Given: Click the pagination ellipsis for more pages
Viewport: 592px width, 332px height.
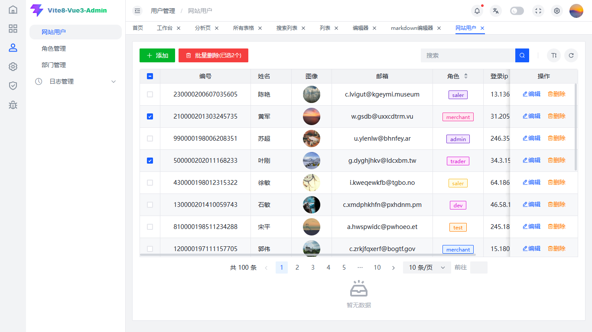Looking at the screenshot, I should point(360,268).
